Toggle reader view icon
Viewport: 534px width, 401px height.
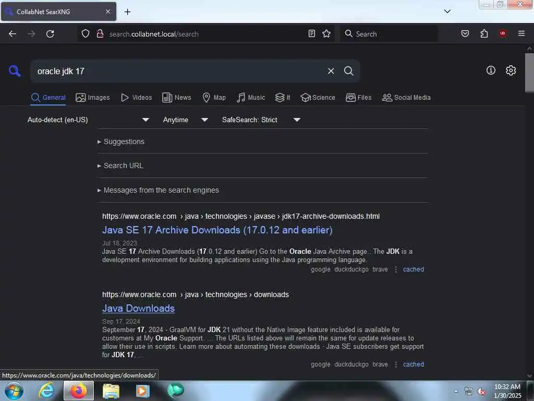tap(312, 33)
